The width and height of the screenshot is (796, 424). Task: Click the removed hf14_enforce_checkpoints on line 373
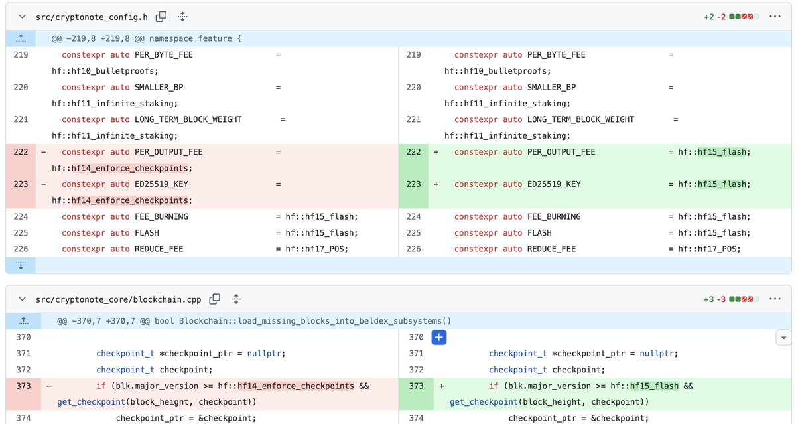click(x=296, y=386)
